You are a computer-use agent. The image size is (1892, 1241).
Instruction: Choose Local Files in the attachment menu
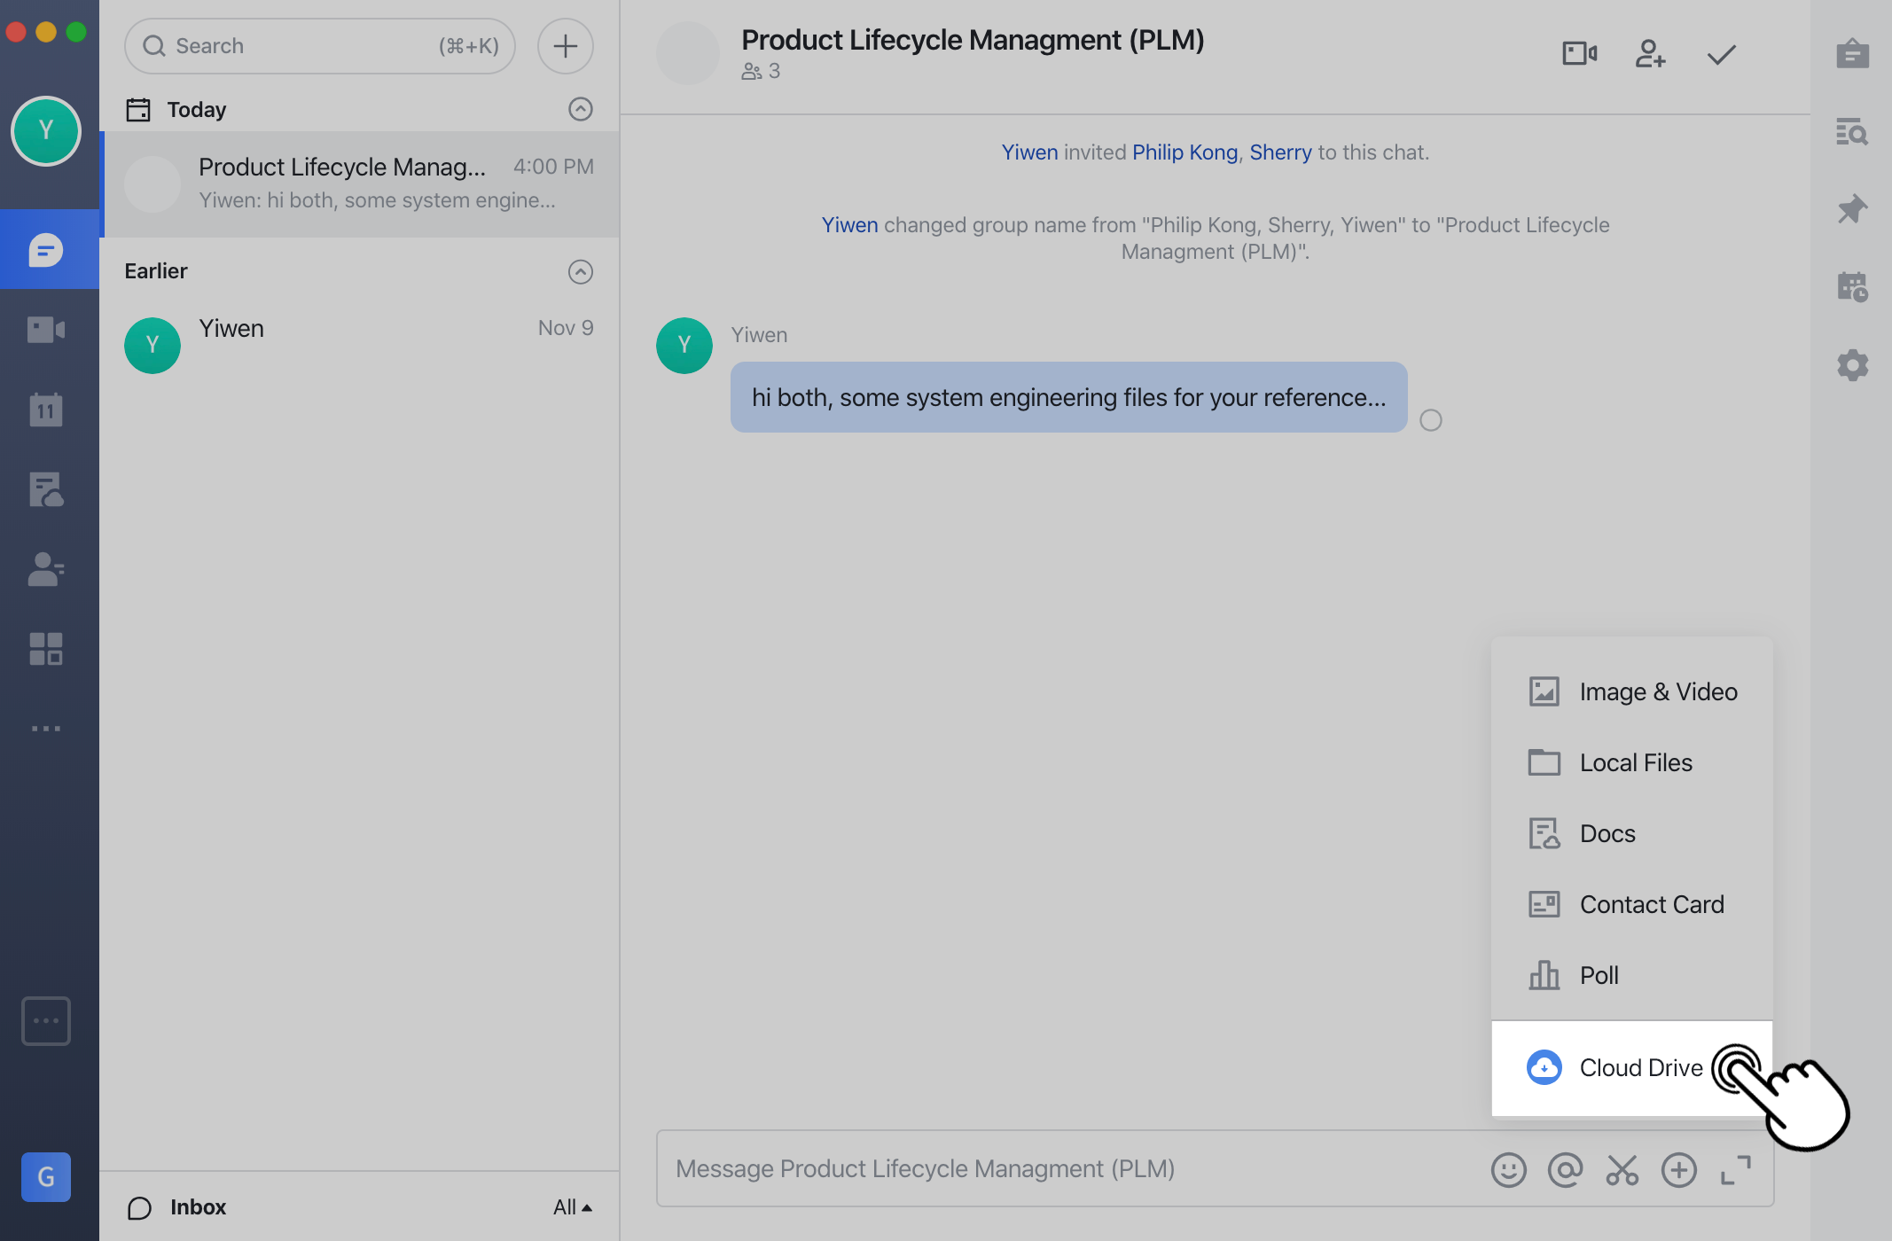(x=1635, y=762)
